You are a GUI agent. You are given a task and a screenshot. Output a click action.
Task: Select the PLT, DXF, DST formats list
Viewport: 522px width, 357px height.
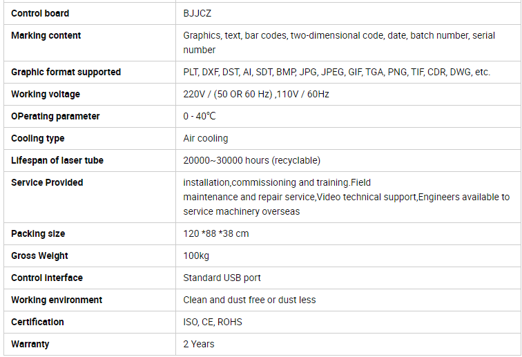pyautogui.click(x=336, y=72)
